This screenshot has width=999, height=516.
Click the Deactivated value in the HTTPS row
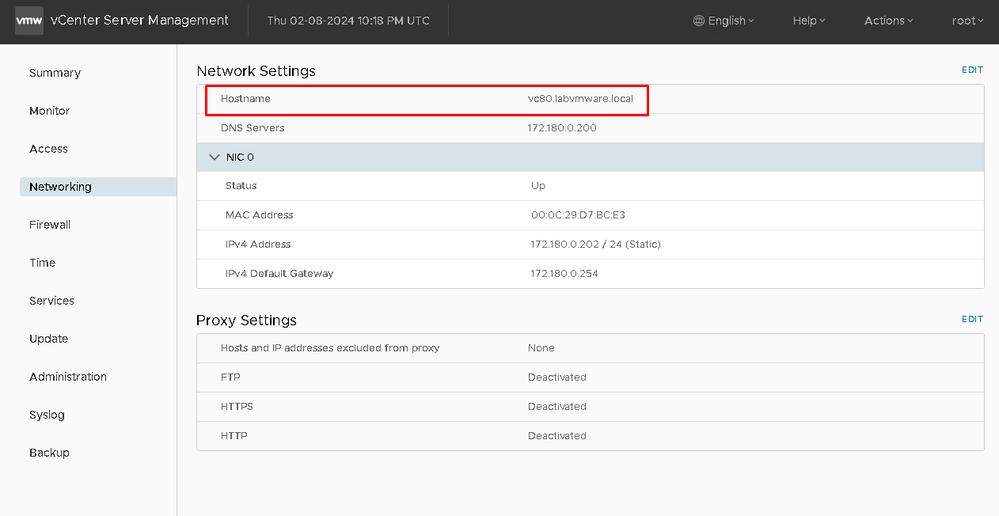tap(557, 407)
